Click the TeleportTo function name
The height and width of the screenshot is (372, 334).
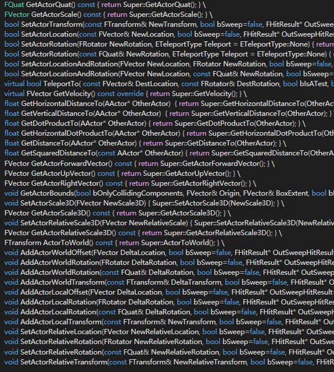click(x=61, y=84)
